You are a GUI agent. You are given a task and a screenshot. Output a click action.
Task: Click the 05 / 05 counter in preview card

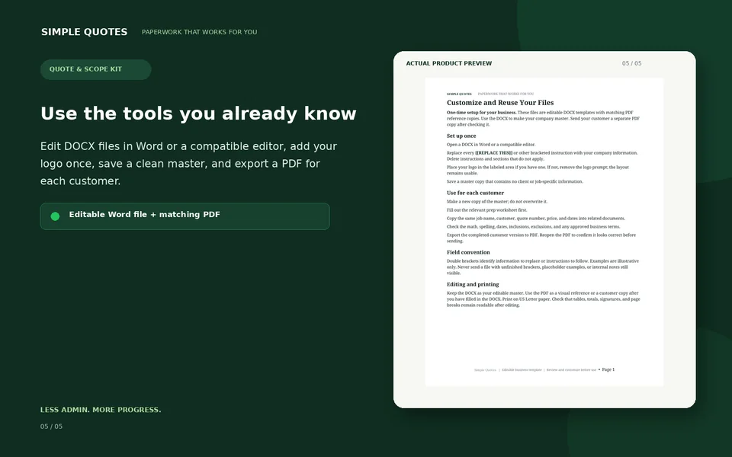631,63
